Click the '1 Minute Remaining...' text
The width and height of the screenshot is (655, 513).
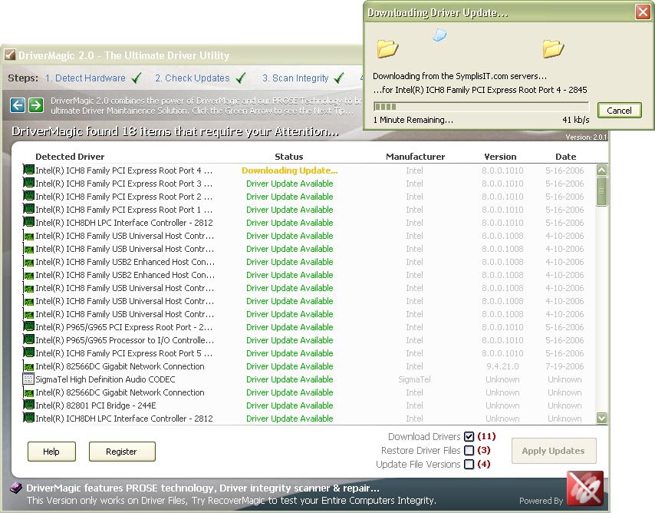click(x=413, y=120)
